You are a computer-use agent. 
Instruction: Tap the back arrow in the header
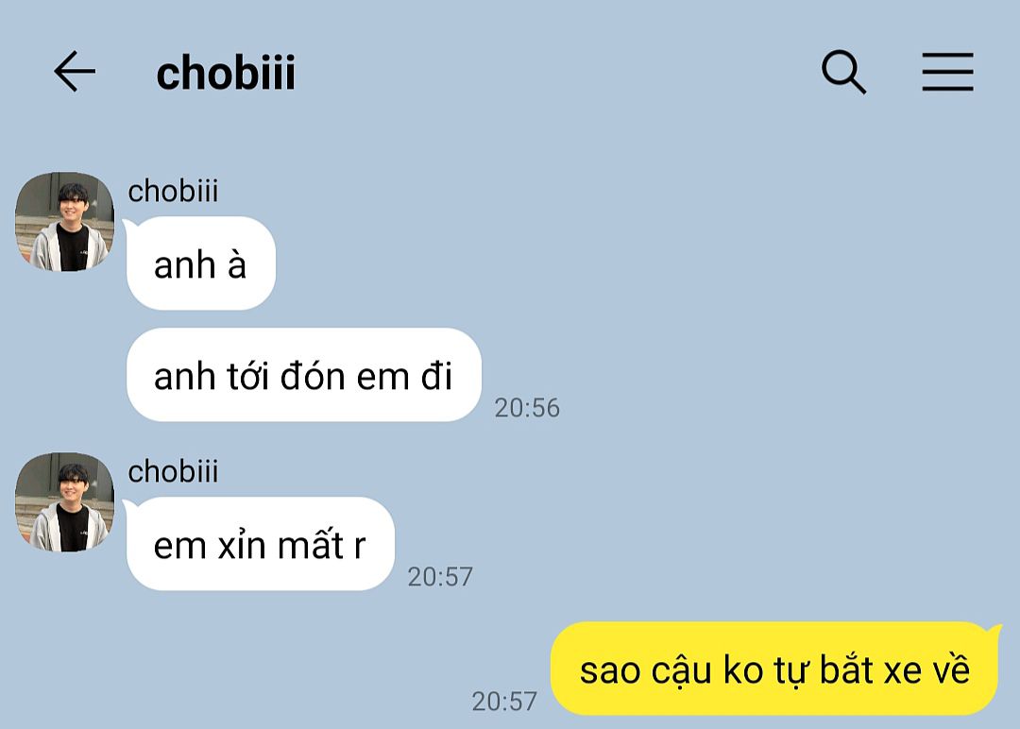[75, 72]
